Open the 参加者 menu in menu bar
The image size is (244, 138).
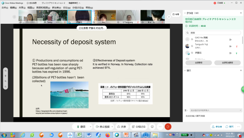pos(56,8)
